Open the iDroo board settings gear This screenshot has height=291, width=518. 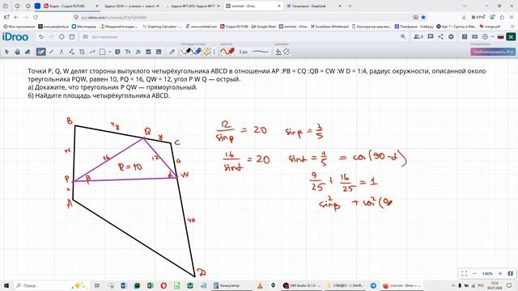tap(451, 36)
